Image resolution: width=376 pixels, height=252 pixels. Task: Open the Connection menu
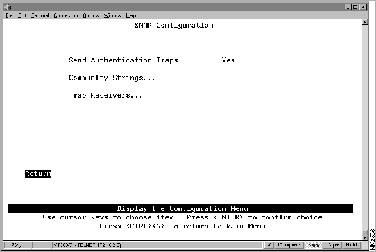click(x=66, y=15)
